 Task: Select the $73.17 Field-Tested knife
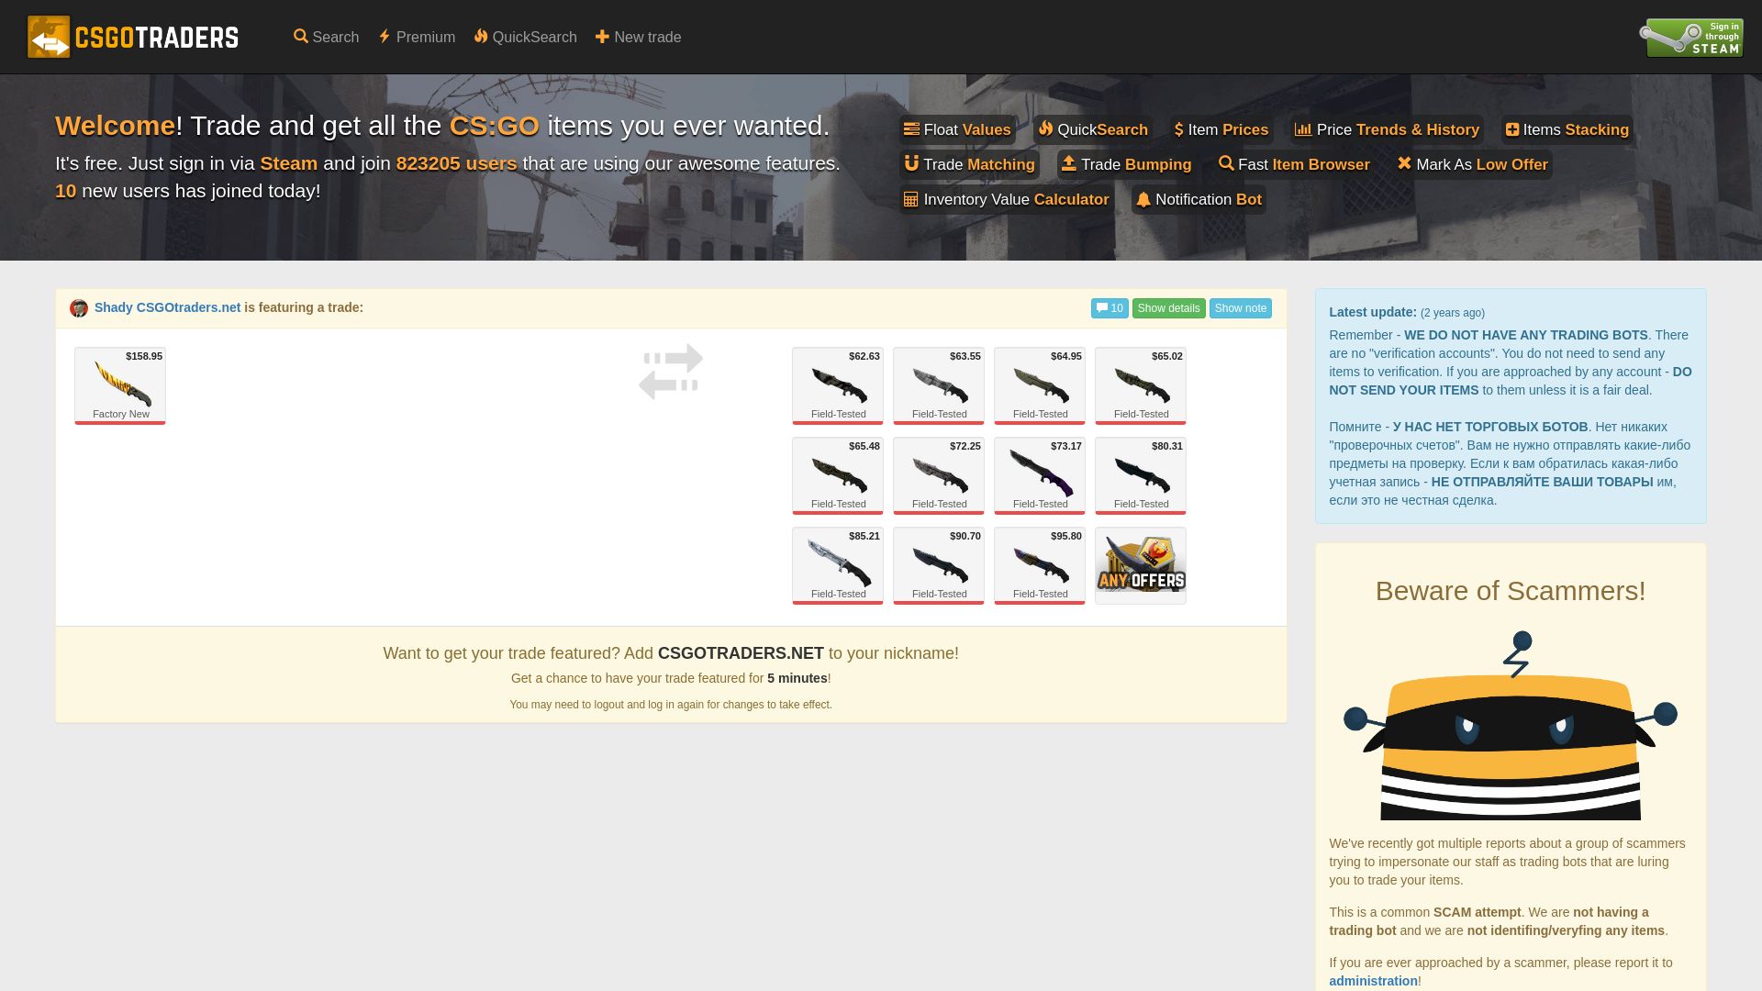1040,475
